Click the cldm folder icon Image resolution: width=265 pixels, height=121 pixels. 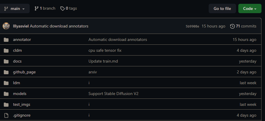[6, 50]
